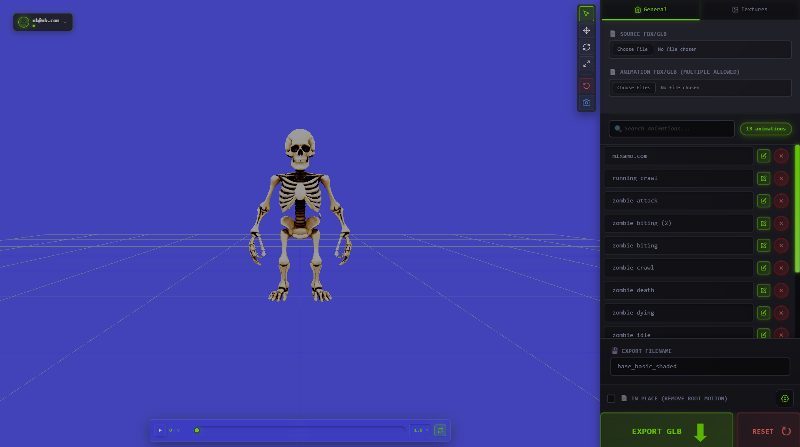Delete the zombie biting (2) animation
The height and width of the screenshot is (447, 800).
pos(781,223)
